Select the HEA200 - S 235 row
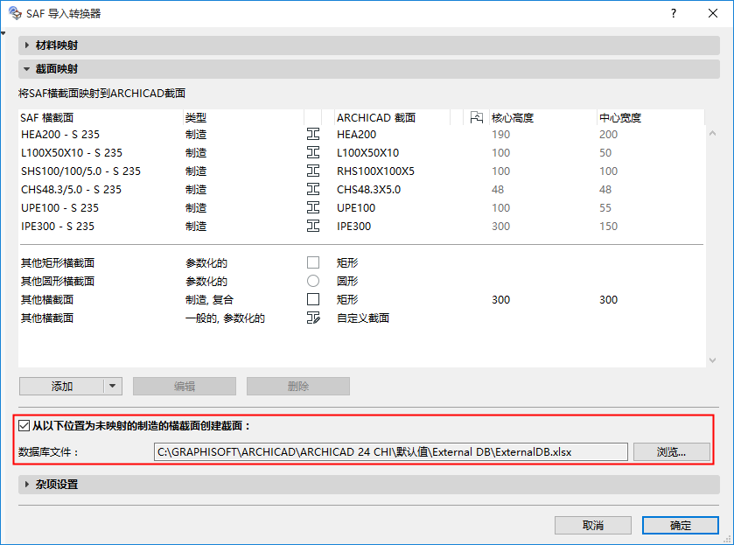This screenshot has width=734, height=545. click(361, 135)
